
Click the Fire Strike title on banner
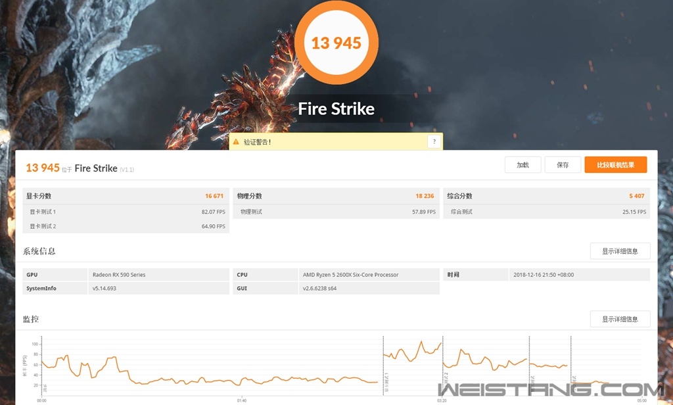(336, 108)
